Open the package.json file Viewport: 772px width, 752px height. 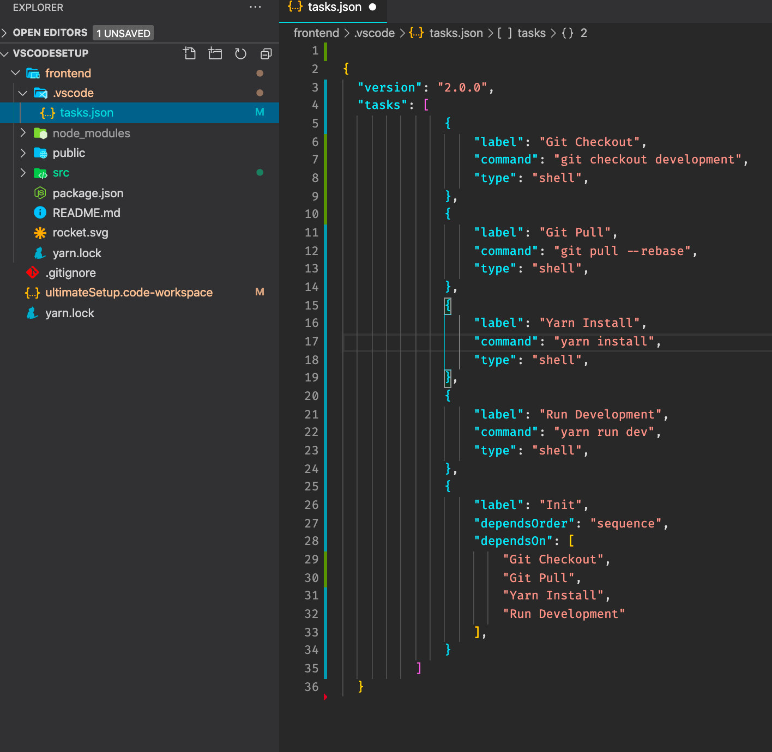[88, 193]
